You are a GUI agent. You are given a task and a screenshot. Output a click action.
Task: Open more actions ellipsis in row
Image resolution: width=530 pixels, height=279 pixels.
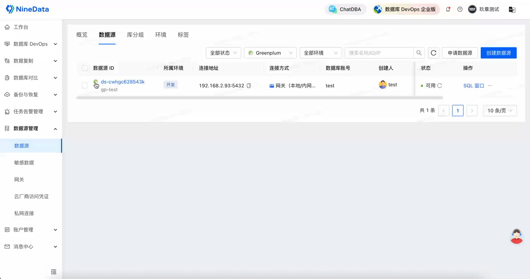click(x=490, y=86)
